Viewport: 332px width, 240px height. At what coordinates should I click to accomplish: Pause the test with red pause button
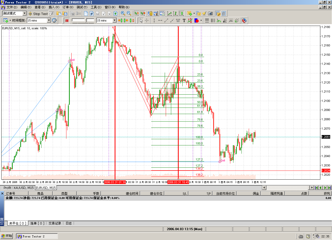[x=67, y=20]
